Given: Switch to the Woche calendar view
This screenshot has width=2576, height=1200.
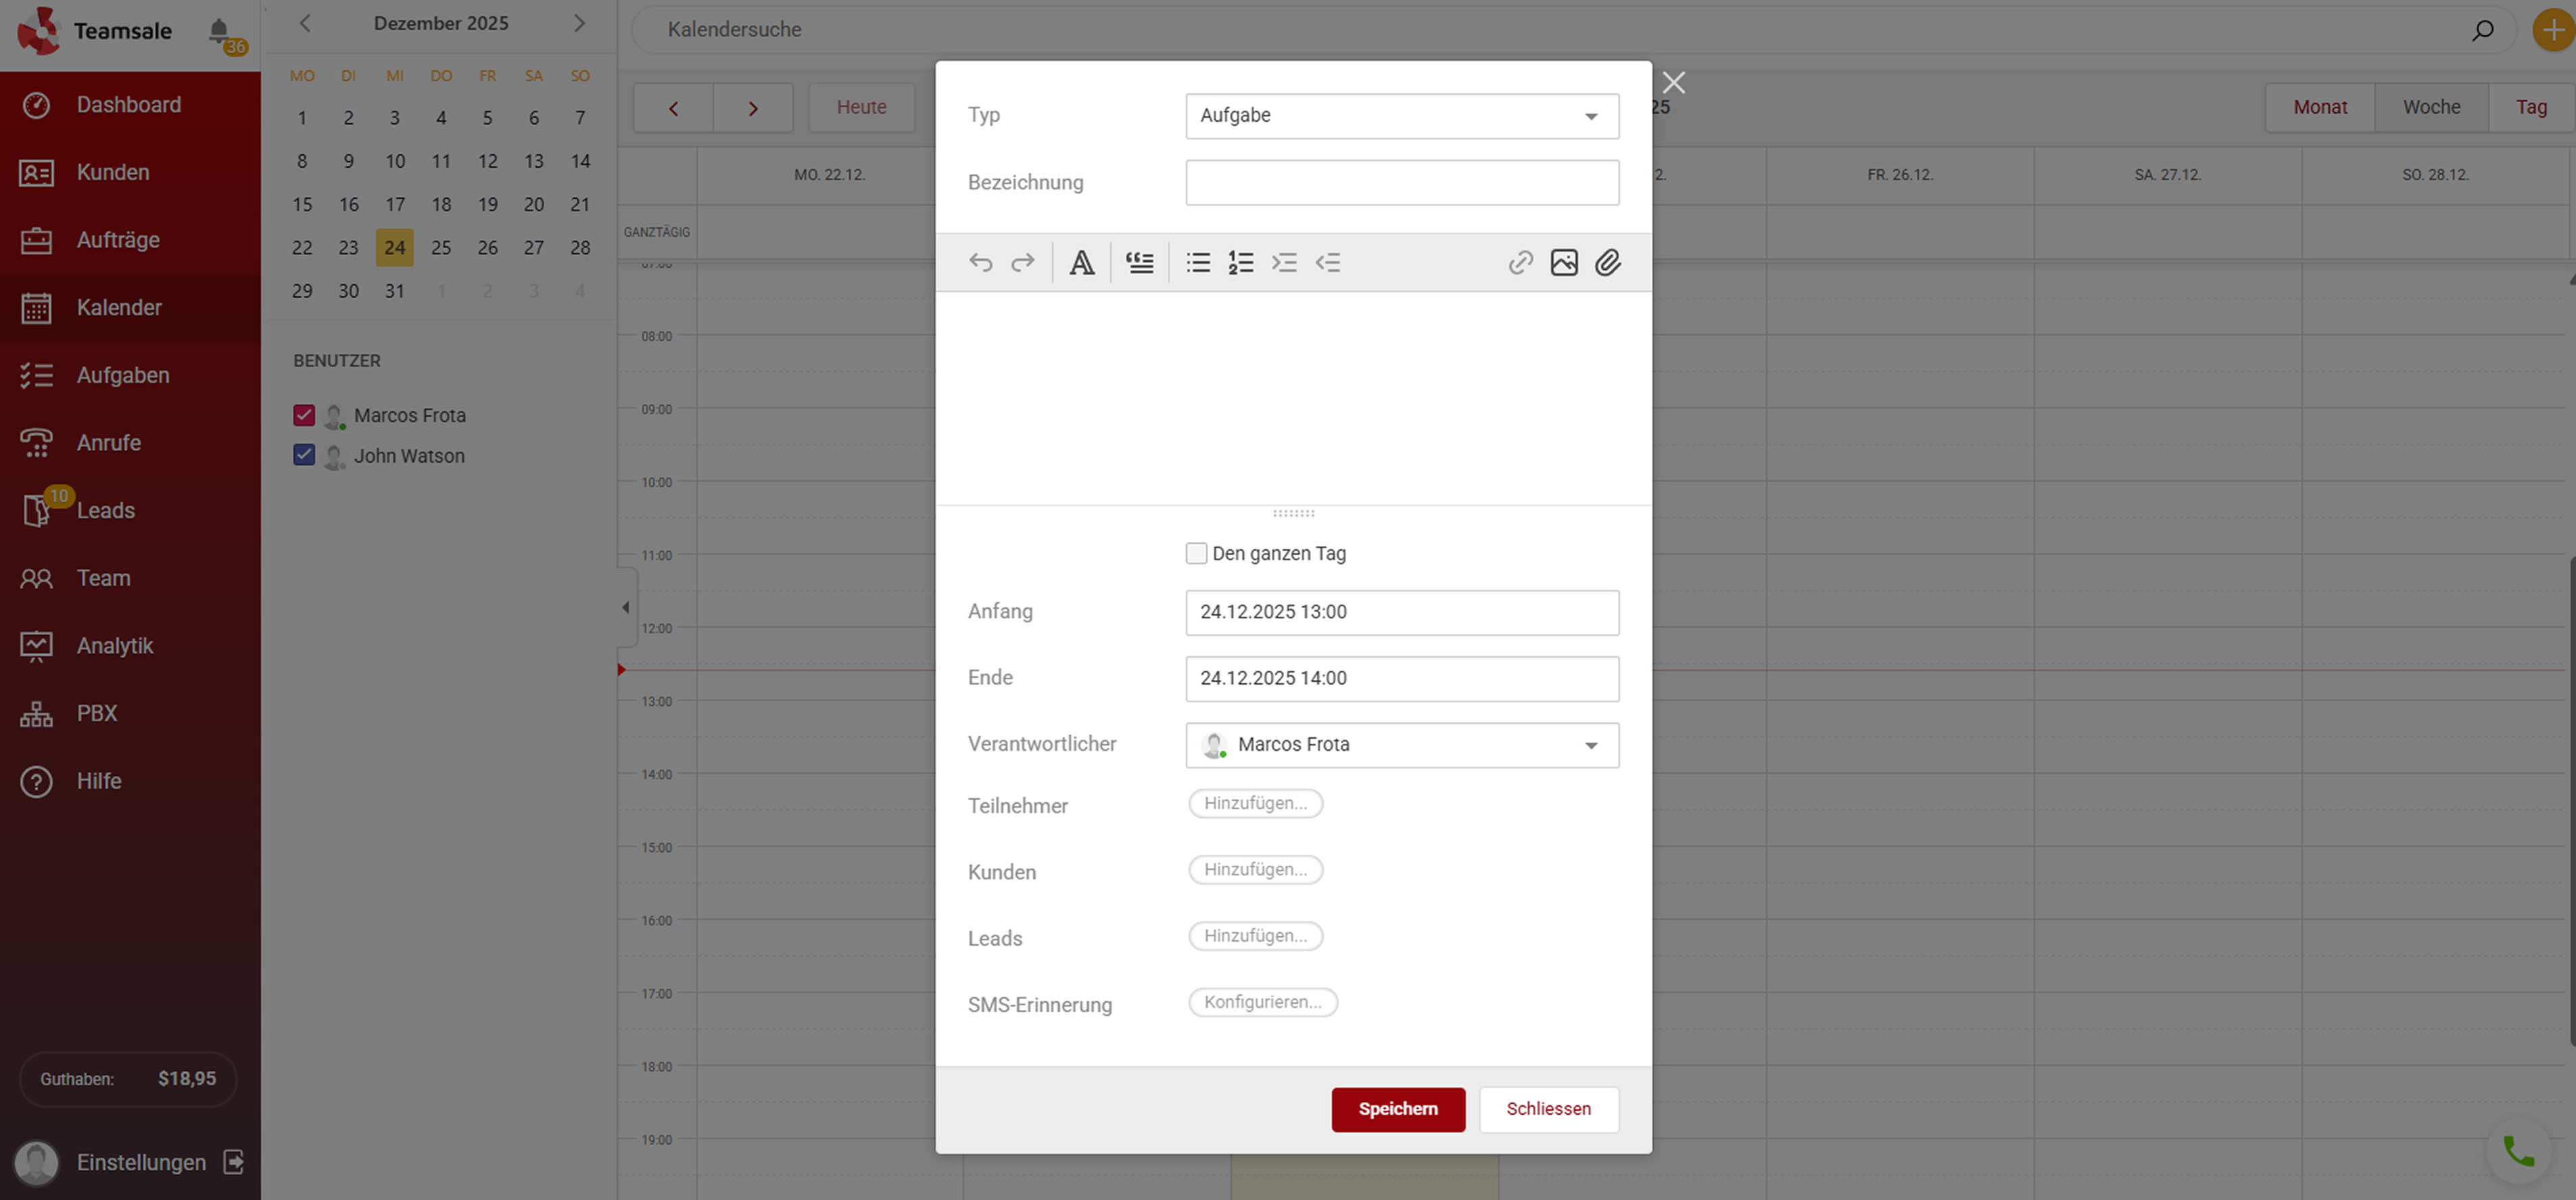Looking at the screenshot, I should click(x=2431, y=107).
